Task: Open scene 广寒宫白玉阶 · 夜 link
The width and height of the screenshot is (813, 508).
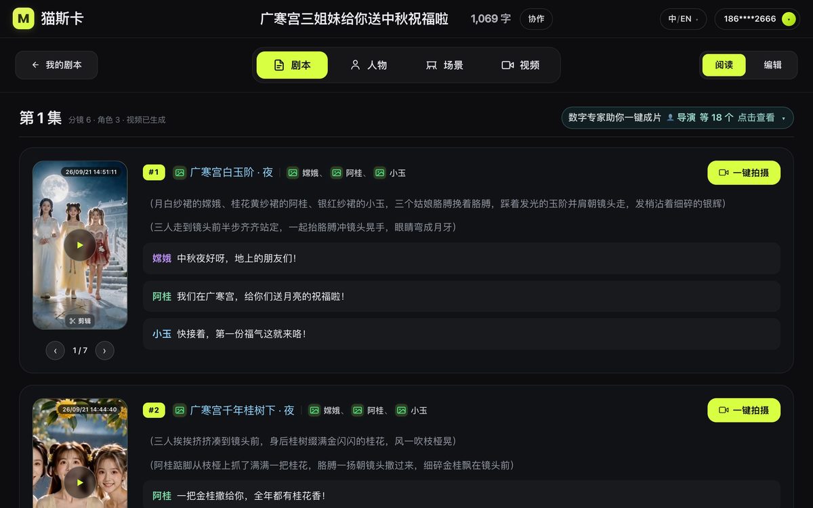Action: pyautogui.click(x=232, y=173)
